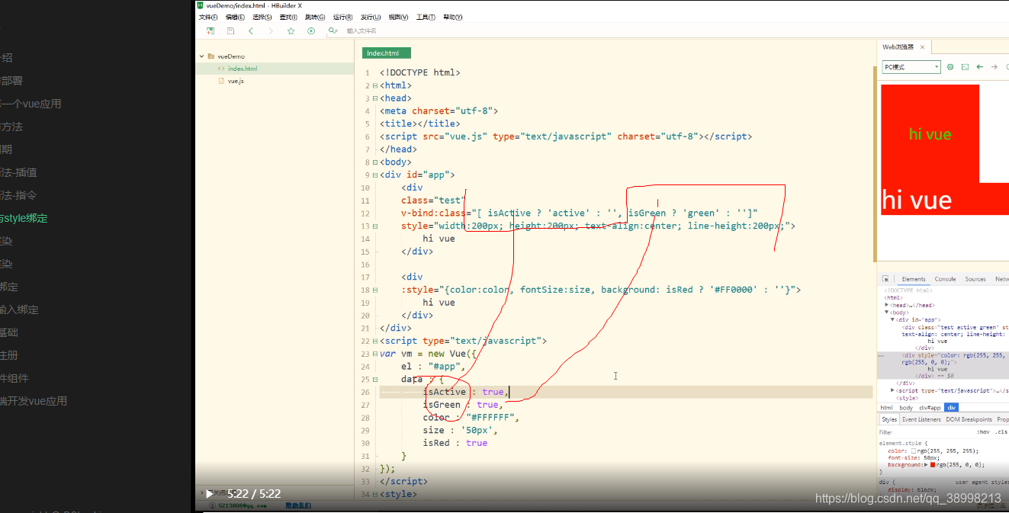This screenshot has width=1009, height=513.
Task: Open the 工具(T) menu
Action: [426, 17]
